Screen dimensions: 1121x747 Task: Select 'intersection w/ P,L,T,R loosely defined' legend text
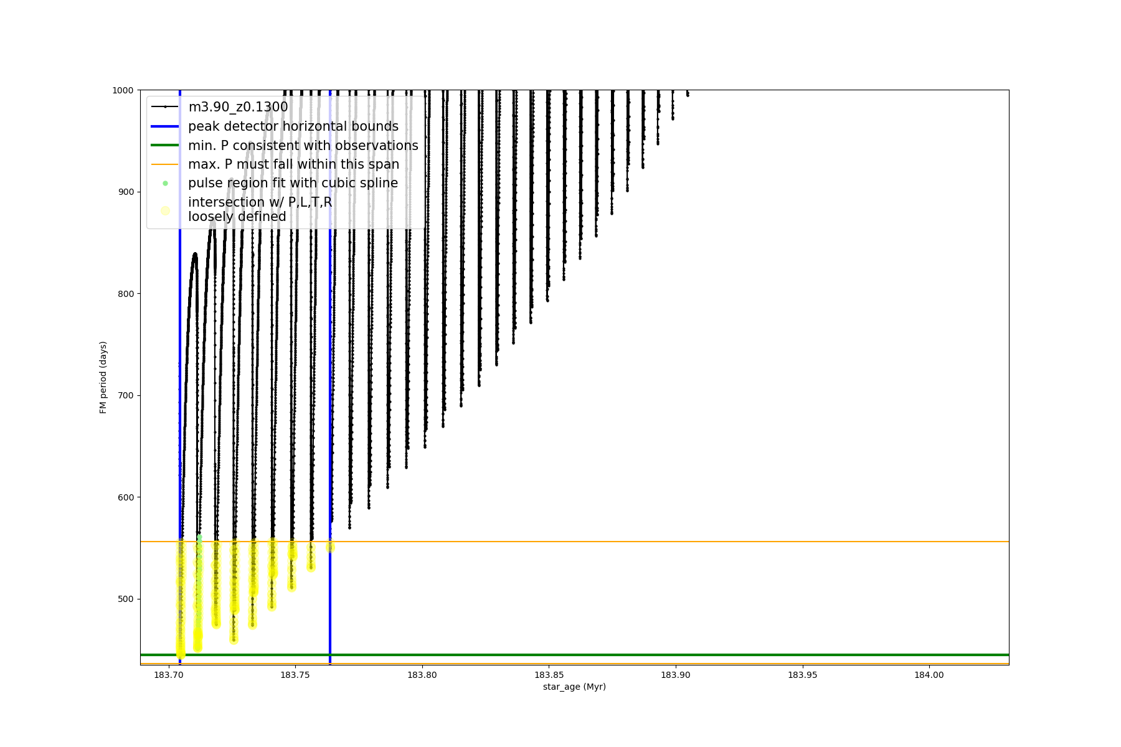pos(260,209)
